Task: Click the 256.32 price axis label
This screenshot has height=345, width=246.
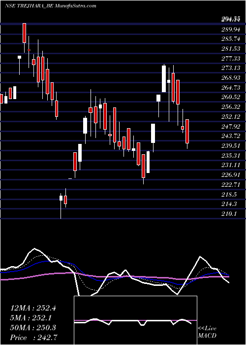Action: pyautogui.click(x=230, y=107)
